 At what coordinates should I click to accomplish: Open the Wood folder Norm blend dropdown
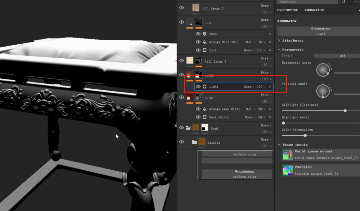(x=266, y=125)
